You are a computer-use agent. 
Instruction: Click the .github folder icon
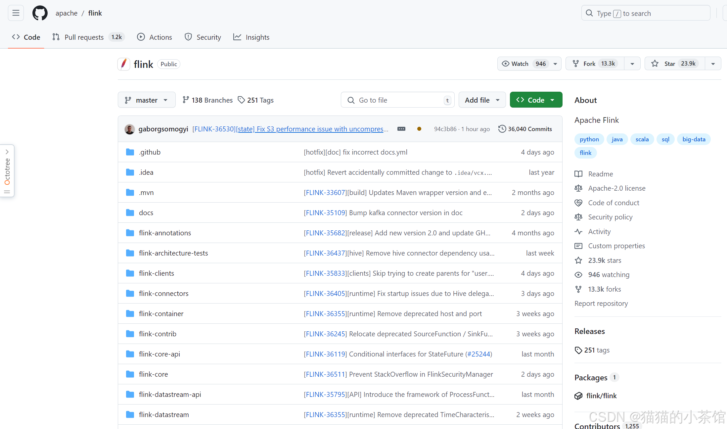click(x=130, y=152)
